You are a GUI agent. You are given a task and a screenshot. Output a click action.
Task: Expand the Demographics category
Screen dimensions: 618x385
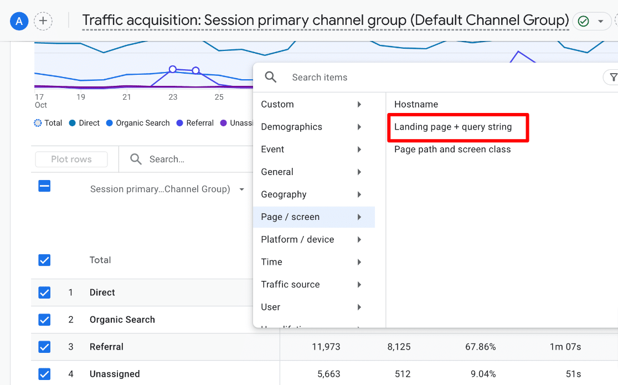(292, 126)
